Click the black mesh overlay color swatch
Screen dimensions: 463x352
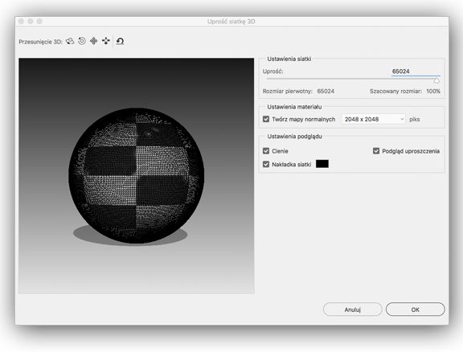[322, 164]
